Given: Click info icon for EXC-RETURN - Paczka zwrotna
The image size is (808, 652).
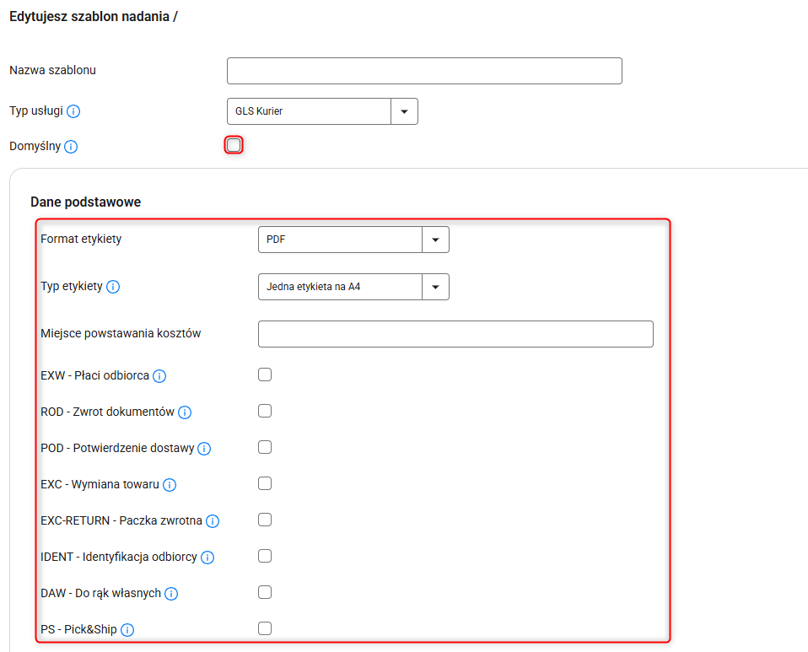Looking at the screenshot, I should [213, 521].
